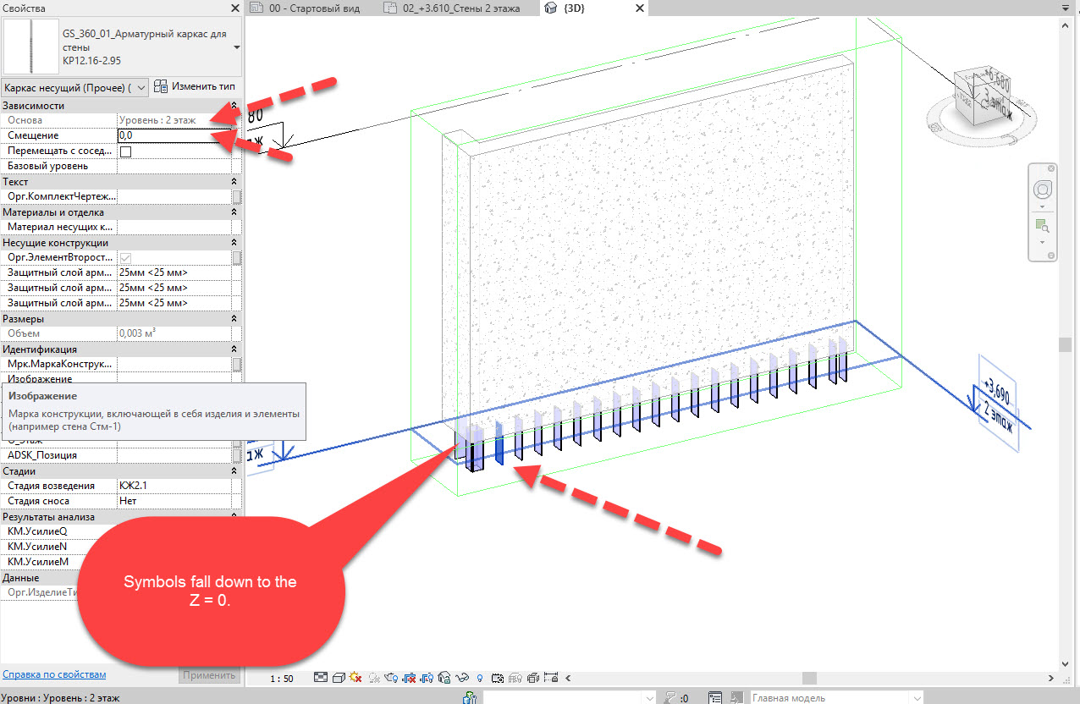1080x704 pixels.
Task: Check the Перемещать с сосед... checkbox
Action: click(125, 151)
